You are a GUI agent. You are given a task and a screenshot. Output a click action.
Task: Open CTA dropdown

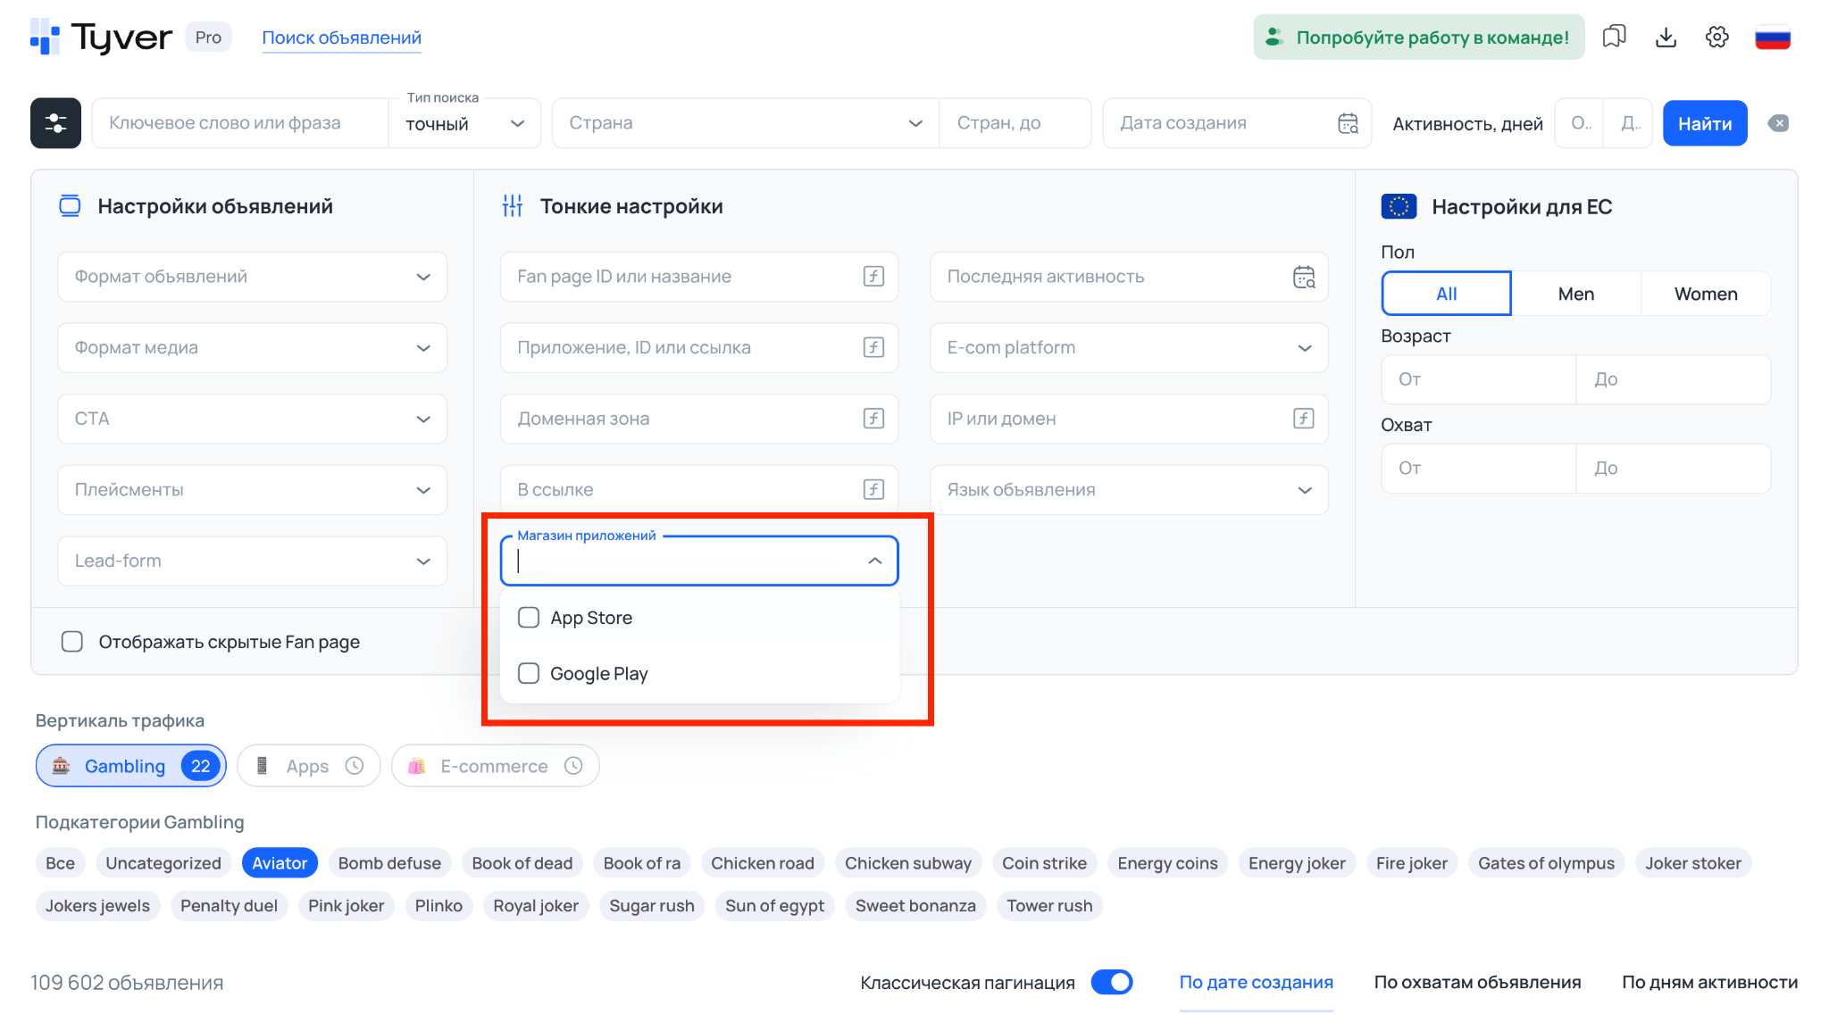pos(252,419)
